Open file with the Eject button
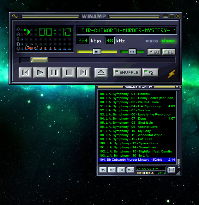This screenshot has height=205, width=199. 101,73
